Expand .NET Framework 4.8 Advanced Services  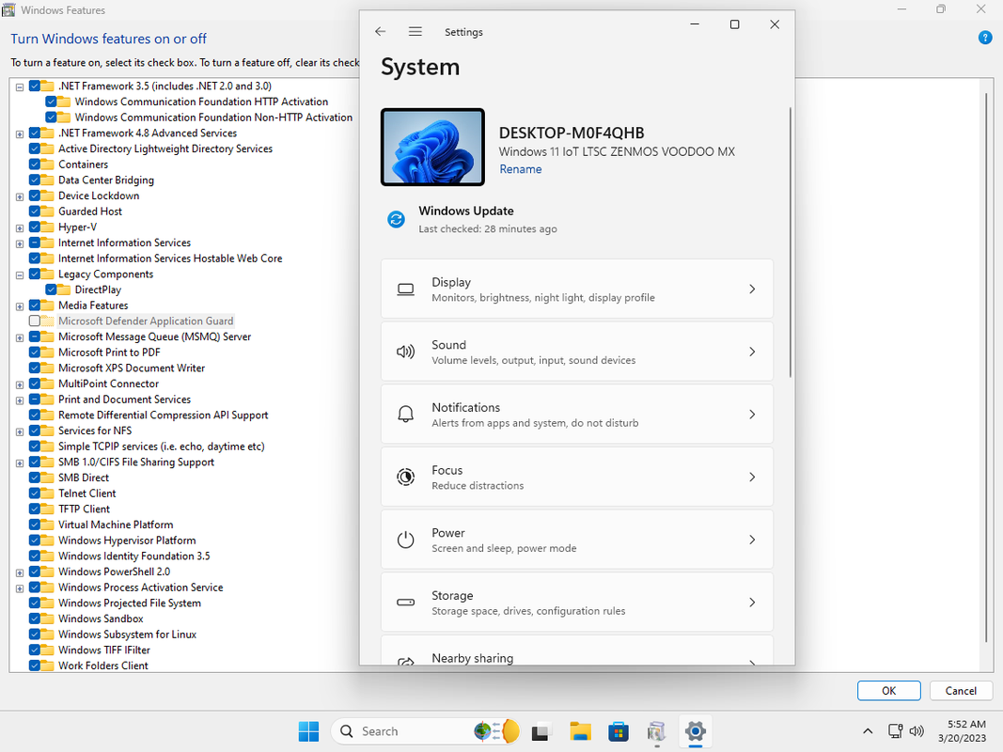click(x=20, y=134)
